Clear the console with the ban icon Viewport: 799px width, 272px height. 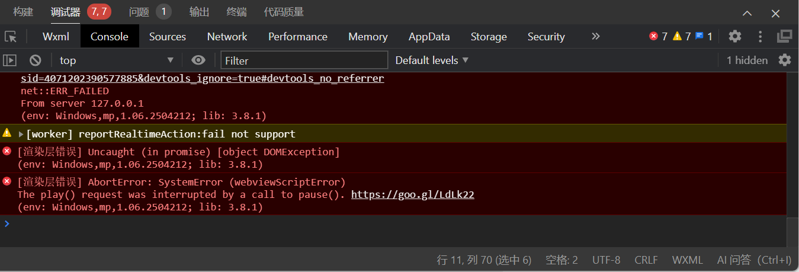pos(36,60)
